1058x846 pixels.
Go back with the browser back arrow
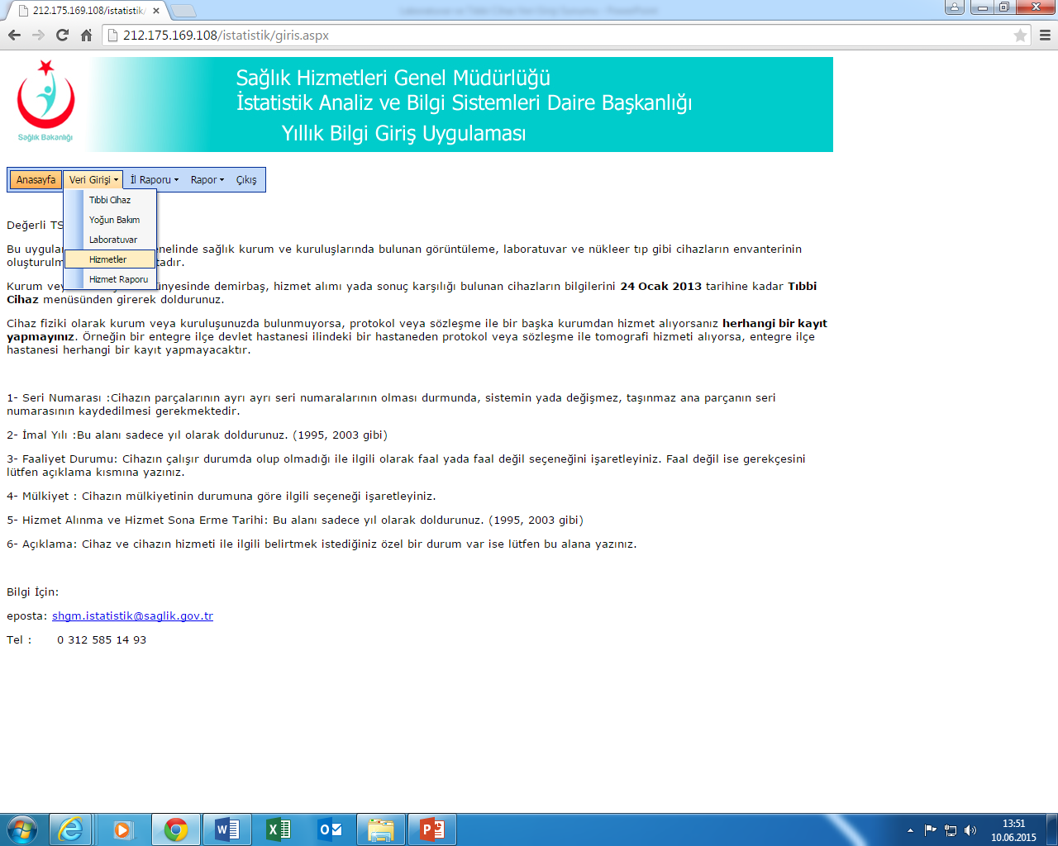[14, 36]
